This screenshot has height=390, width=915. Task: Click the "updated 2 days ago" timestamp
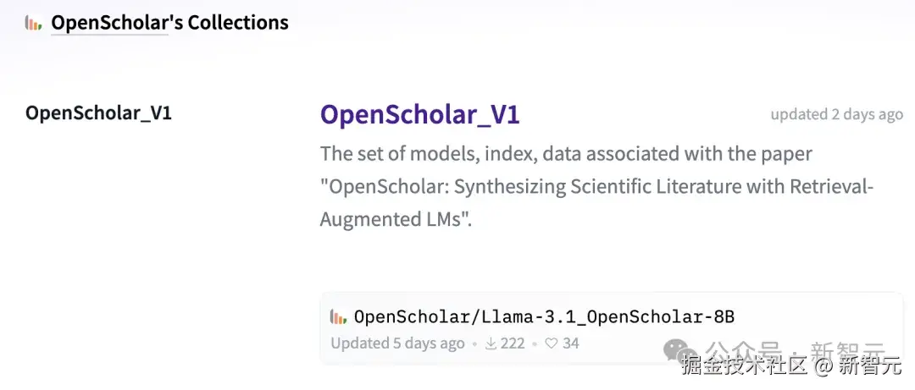836,114
